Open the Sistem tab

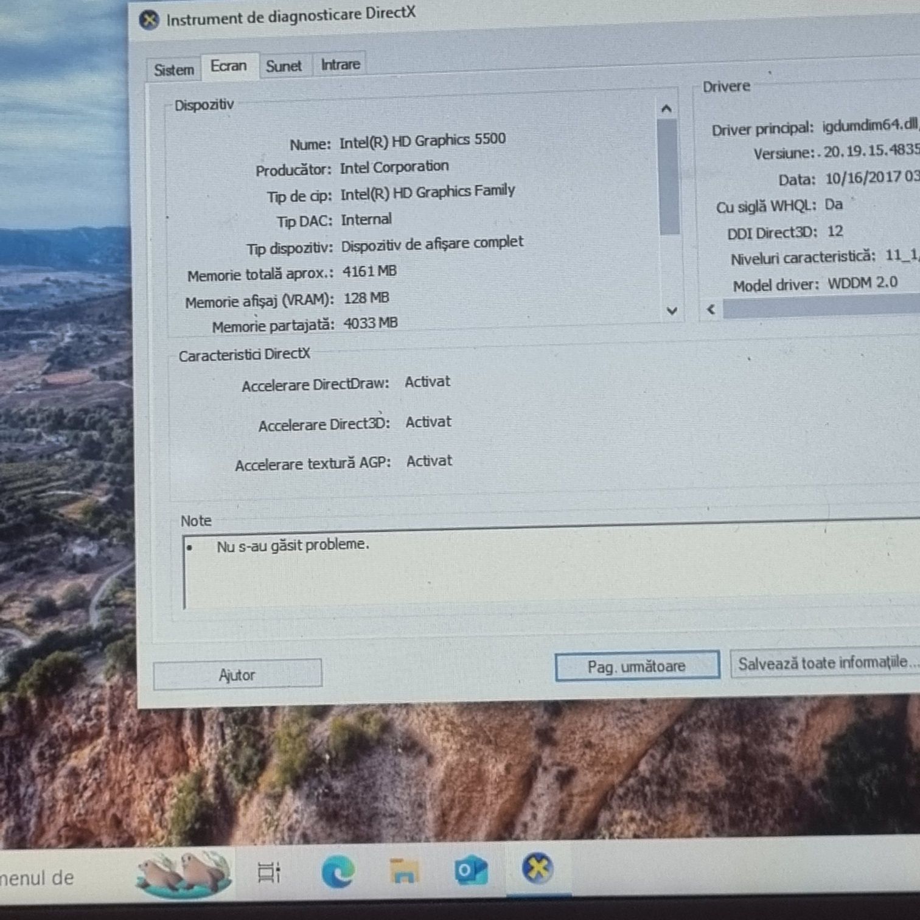[174, 70]
